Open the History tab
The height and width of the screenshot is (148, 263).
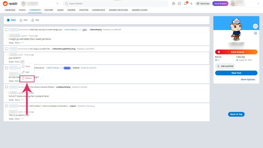[x=49, y=10]
